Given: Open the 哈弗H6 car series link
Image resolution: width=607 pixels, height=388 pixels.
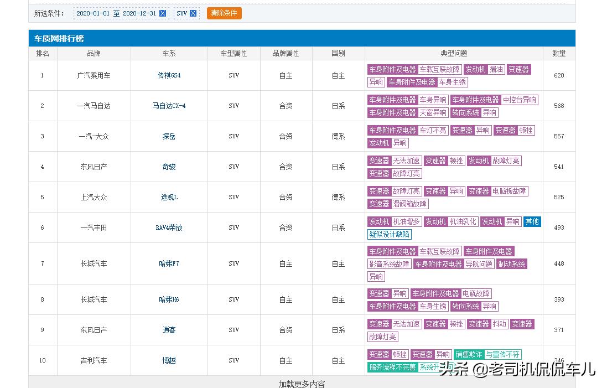Looking at the screenshot, I should click(169, 299).
